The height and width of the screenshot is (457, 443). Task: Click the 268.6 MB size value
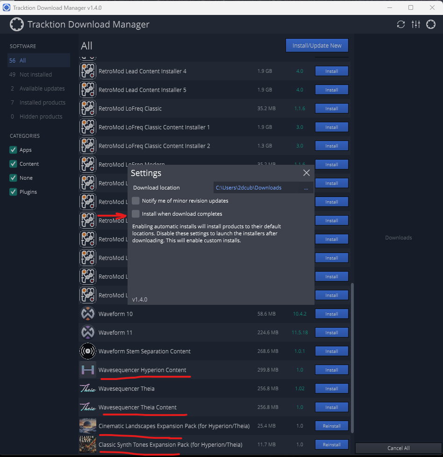tap(268, 351)
